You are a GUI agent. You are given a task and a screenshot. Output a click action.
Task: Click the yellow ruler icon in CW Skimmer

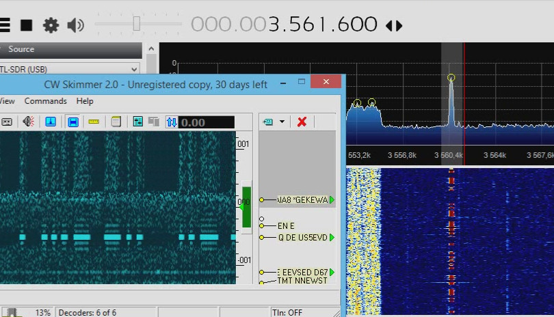pos(94,122)
